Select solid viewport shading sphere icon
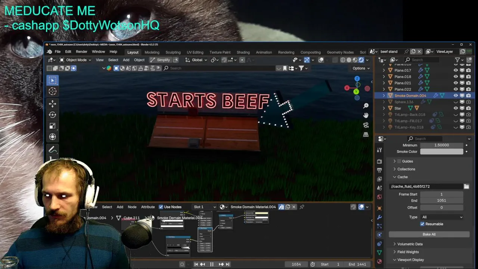Viewport: 478px width, 269px height. (349, 60)
